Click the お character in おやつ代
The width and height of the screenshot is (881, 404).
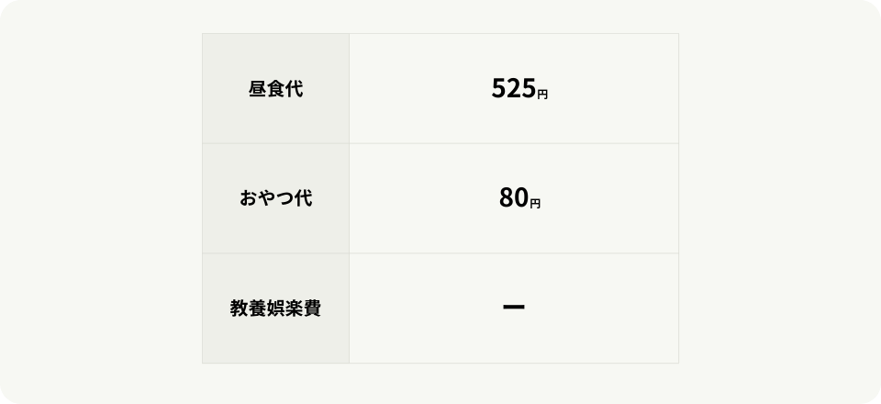coord(248,198)
